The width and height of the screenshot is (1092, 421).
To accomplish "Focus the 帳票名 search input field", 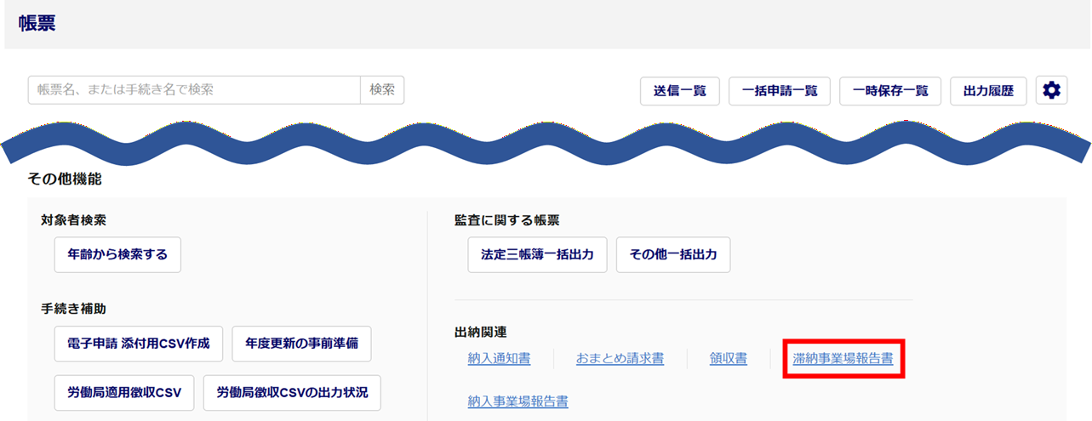I will point(194,90).
